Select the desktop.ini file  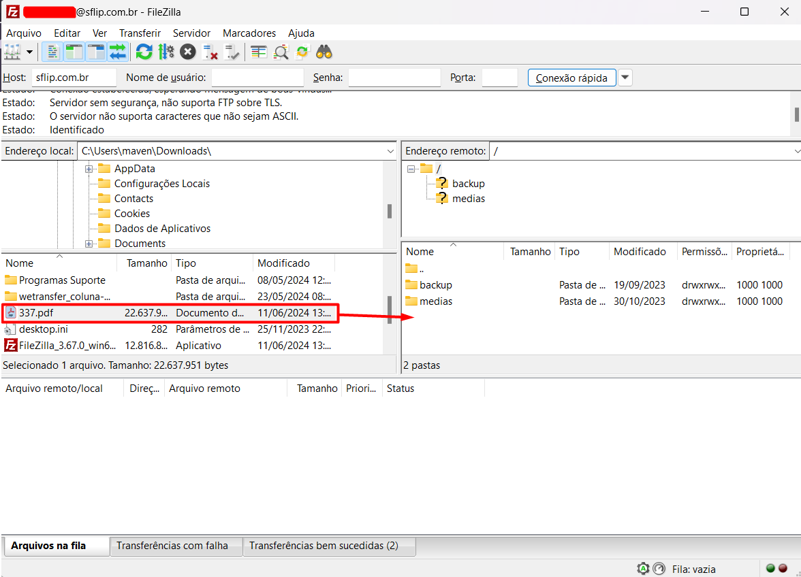point(169,329)
